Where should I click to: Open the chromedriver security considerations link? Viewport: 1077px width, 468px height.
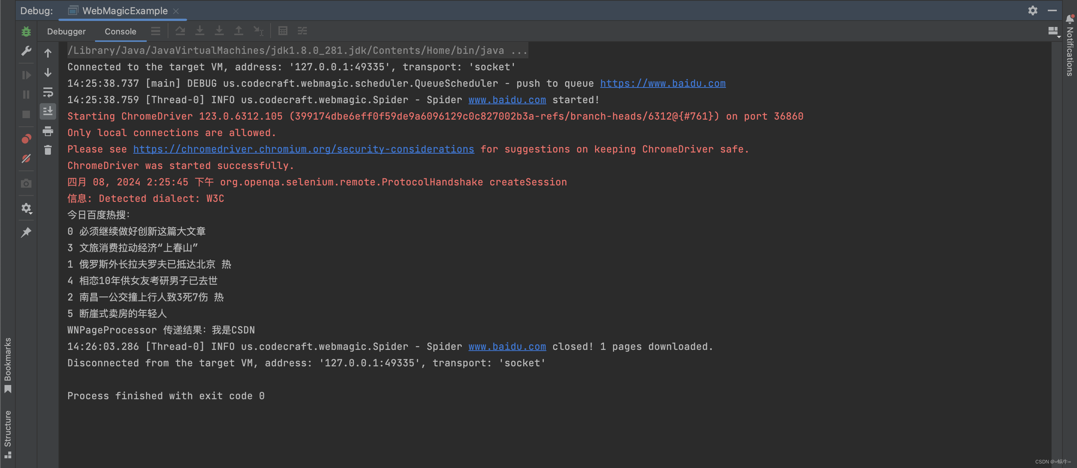click(x=303, y=149)
